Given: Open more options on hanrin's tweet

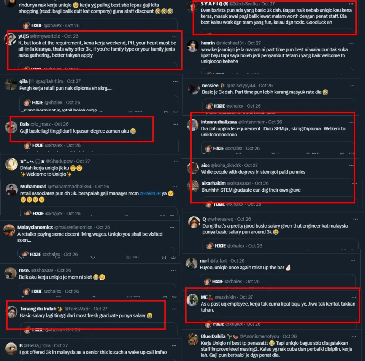Looking at the screenshot, I should click(351, 43).
